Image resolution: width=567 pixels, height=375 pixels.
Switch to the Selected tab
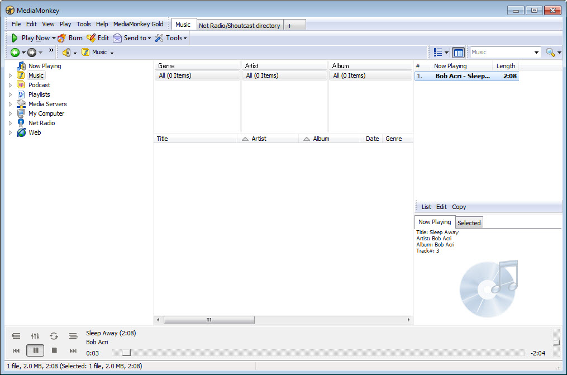point(469,223)
